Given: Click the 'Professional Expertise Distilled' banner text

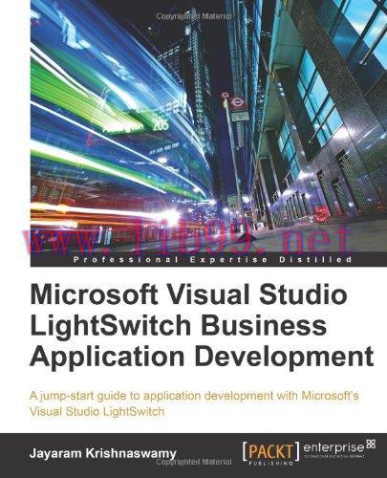Looking at the screenshot, I should coord(212,260).
